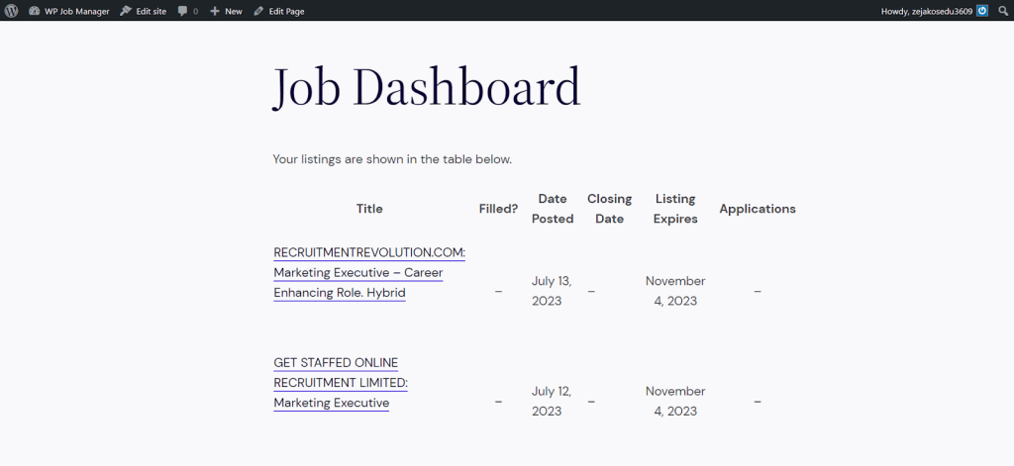The image size is (1014, 466).
Task: Click the WordPress logo icon
Action: [12, 11]
